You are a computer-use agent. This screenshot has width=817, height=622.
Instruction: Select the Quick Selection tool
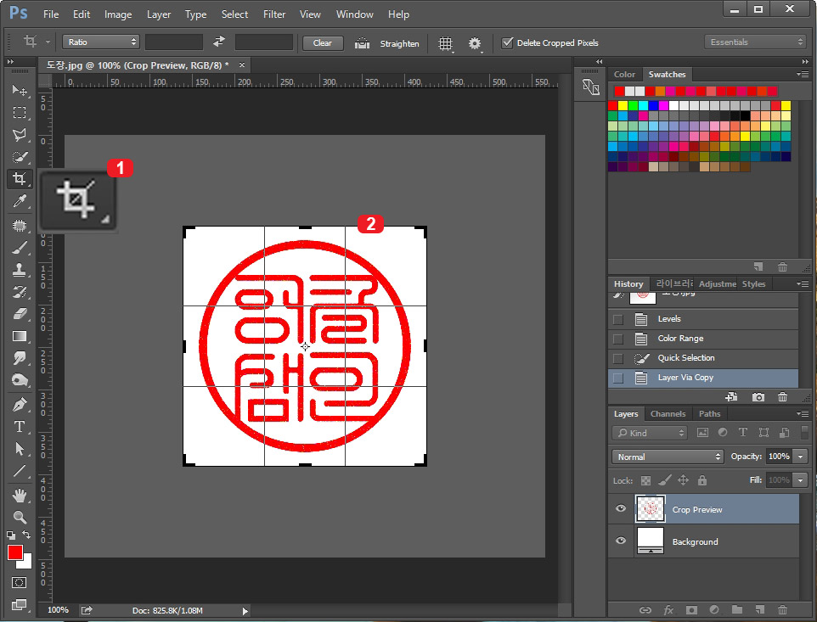(20, 157)
